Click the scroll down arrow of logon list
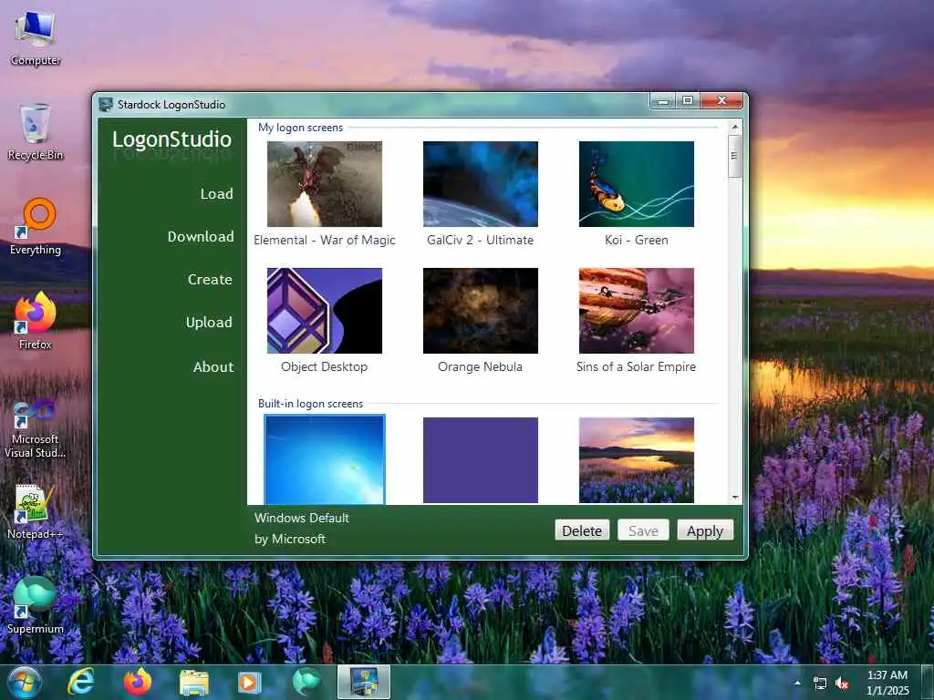 click(x=735, y=497)
